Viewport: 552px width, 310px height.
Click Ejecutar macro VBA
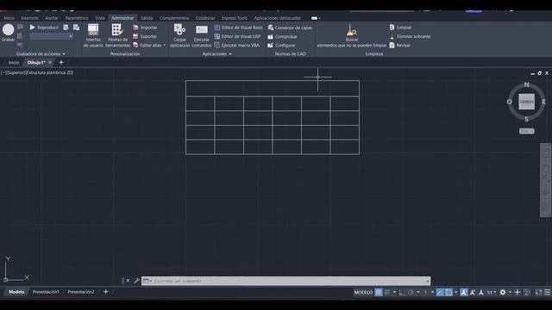[x=236, y=45]
